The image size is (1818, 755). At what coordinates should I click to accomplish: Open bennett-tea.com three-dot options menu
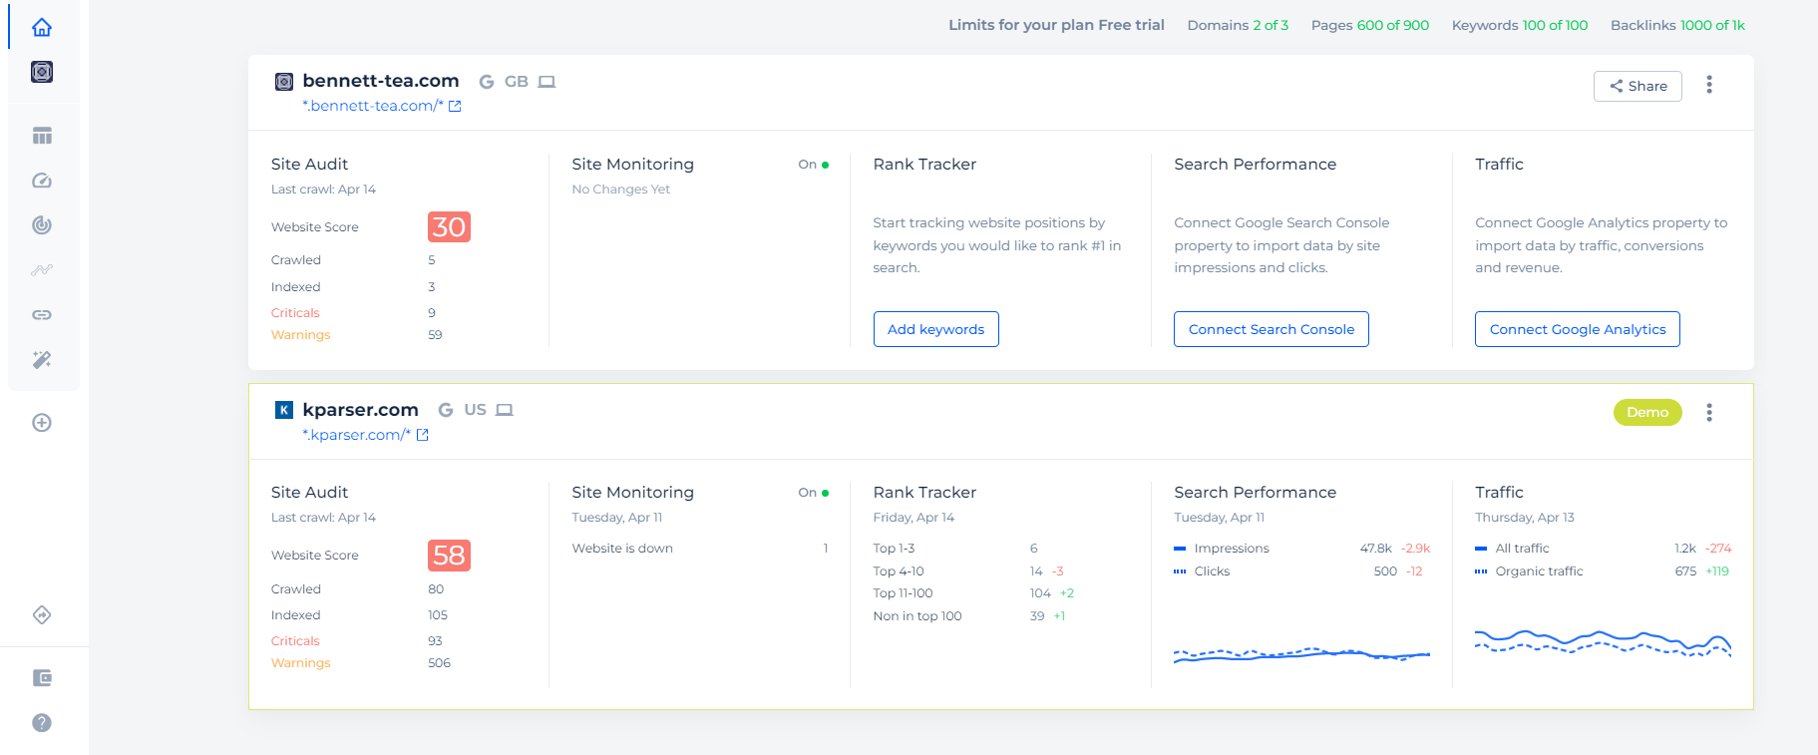pos(1709,85)
